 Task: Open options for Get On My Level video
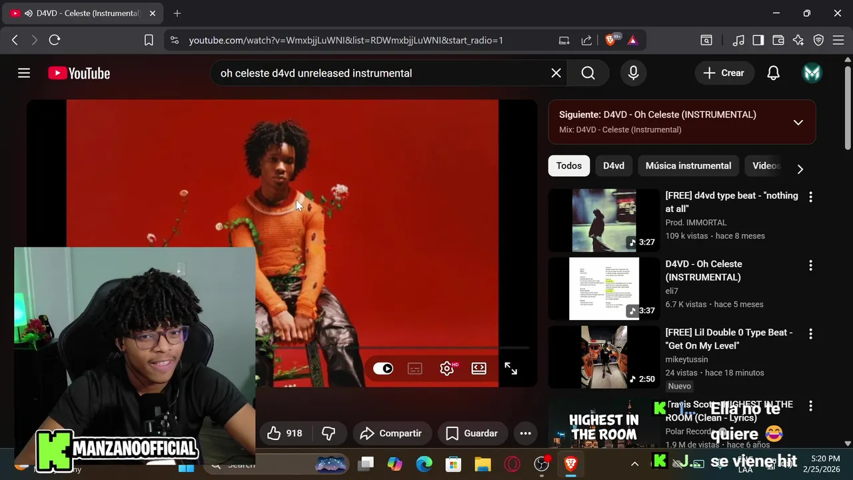(810, 333)
